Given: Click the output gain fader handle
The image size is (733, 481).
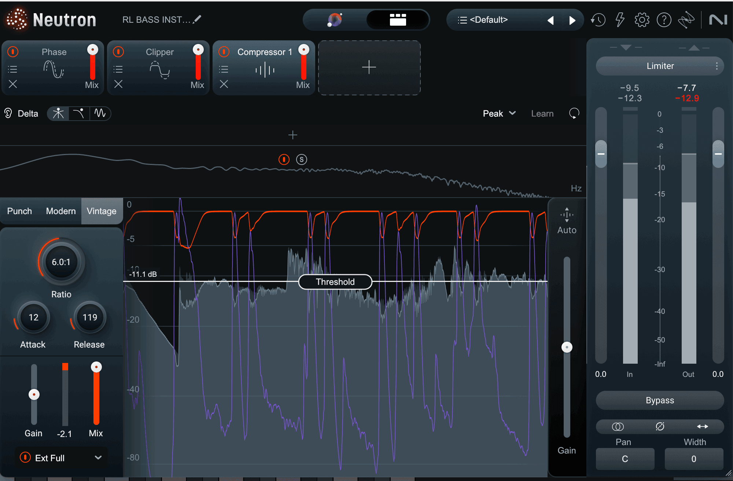Looking at the screenshot, I should click(x=718, y=154).
